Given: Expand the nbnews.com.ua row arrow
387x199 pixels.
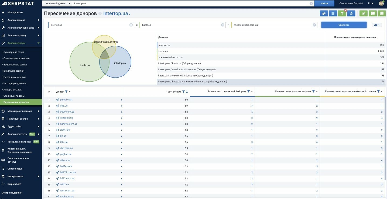Looking at the screenshot, I should pyautogui.click(x=122, y=124).
